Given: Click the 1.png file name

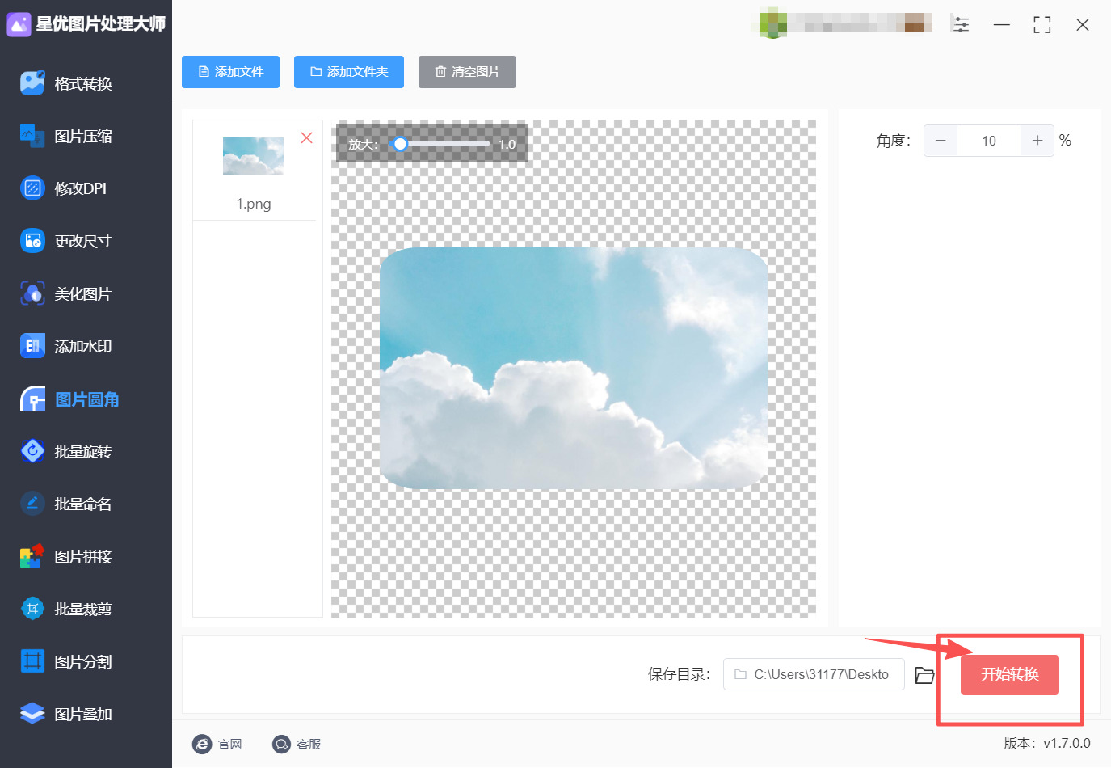Looking at the screenshot, I should coord(254,204).
